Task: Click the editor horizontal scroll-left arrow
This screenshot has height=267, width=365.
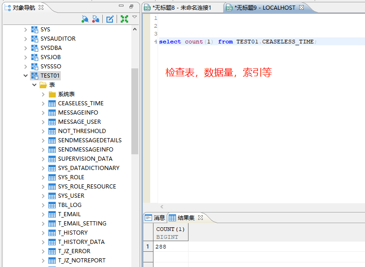Action: (x=162, y=206)
